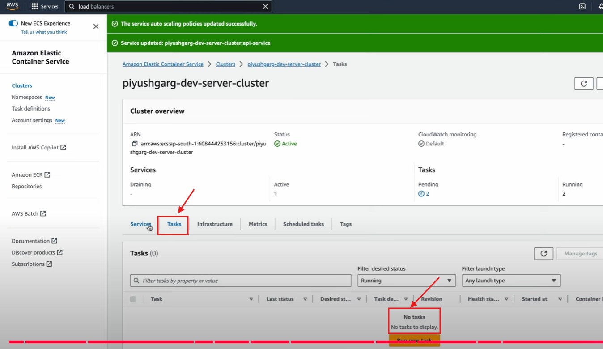This screenshot has width=603, height=349.
Task: Switch to the Infrastructure tab
Action: click(x=215, y=224)
